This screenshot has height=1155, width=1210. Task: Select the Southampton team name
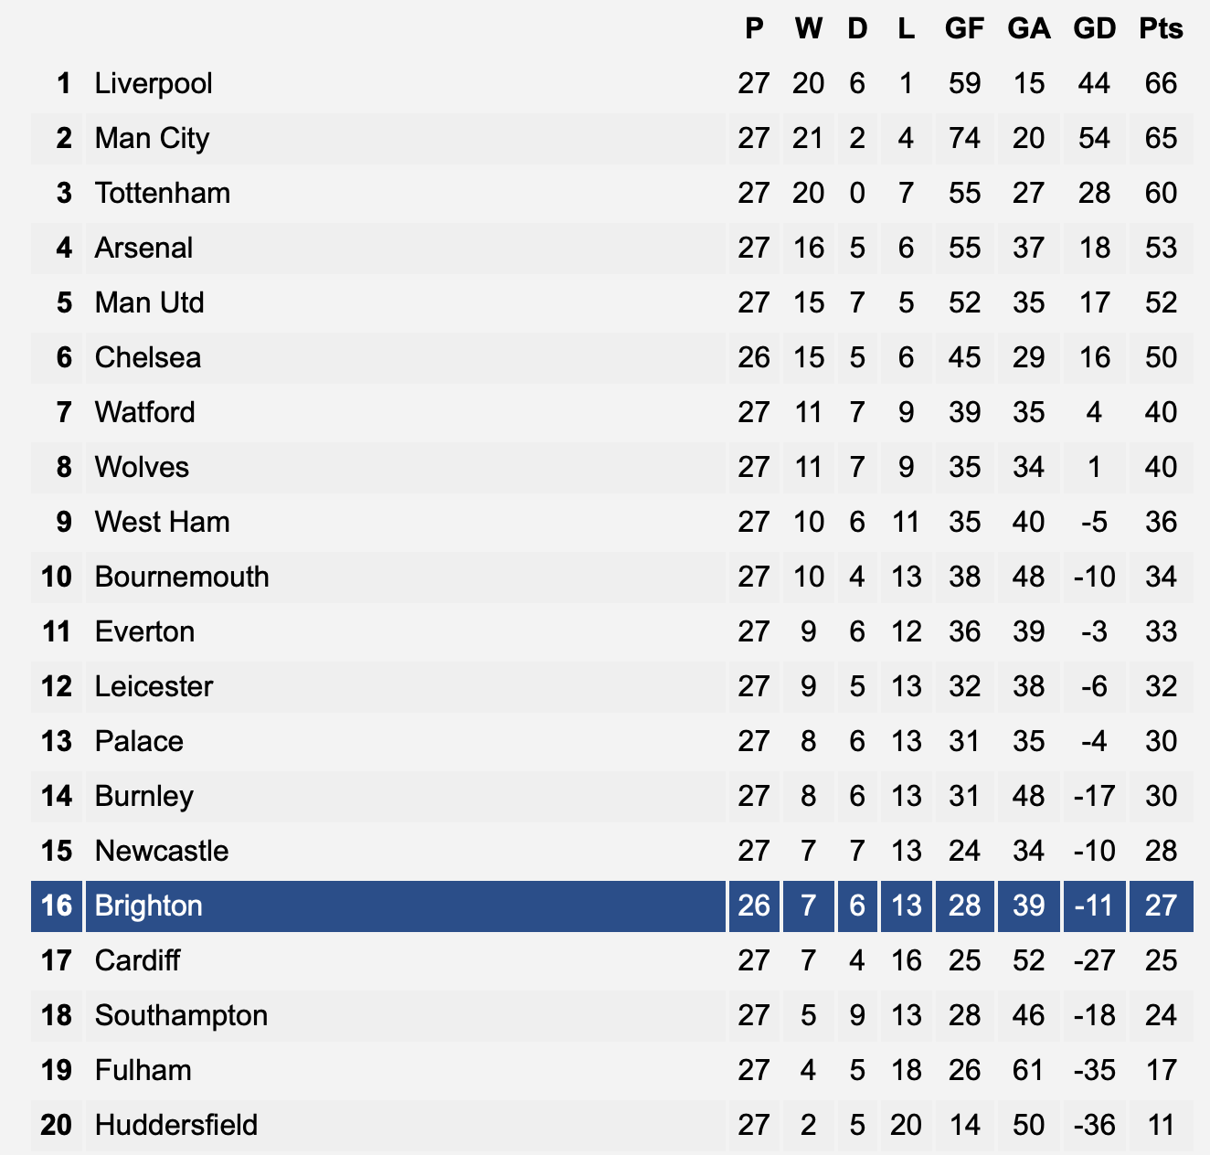(x=181, y=1015)
